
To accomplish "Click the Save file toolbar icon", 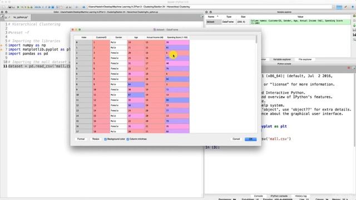I will pos(10,7).
